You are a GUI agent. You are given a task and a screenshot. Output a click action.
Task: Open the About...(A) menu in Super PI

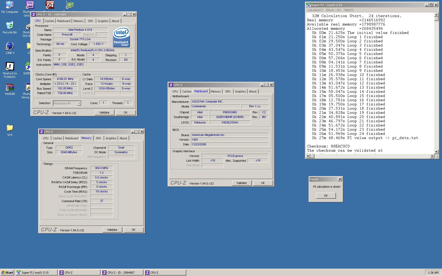pos(333,10)
